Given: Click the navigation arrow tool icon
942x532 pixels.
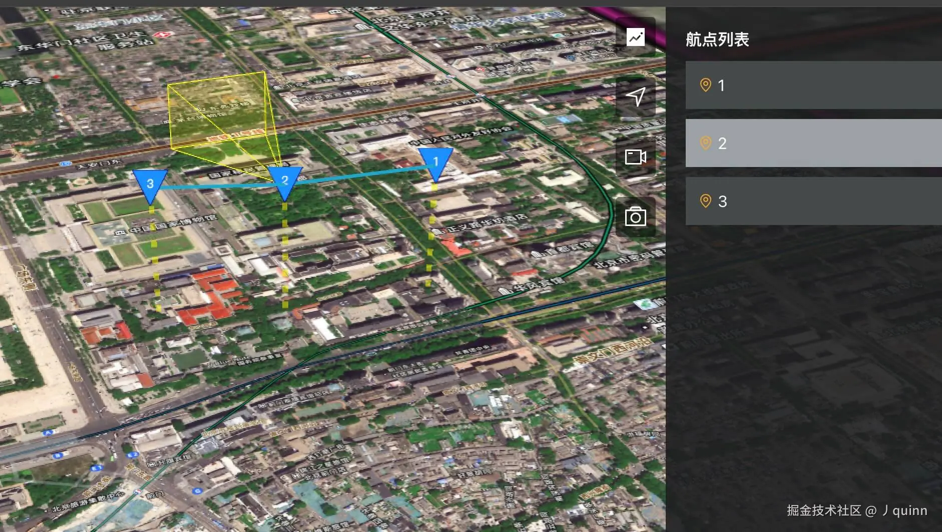Looking at the screenshot, I should pyautogui.click(x=636, y=96).
